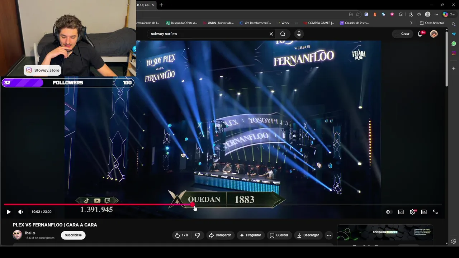Open the player settings gear
This screenshot has width=459, height=258.
[x=412, y=212]
